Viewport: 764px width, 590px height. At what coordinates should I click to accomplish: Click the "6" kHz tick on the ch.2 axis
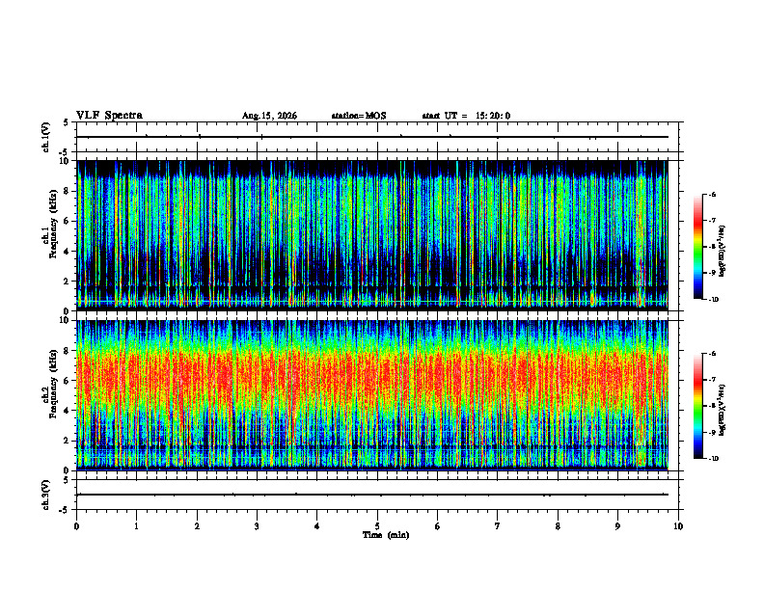tap(68, 381)
